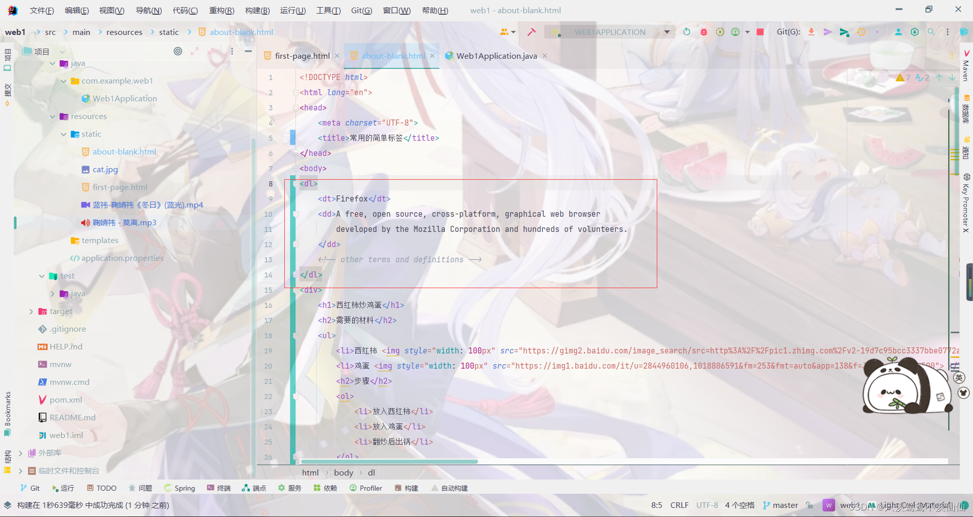Switch to first-page.html editor tab
Image resolution: width=973 pixels, height=517 pixels.
coord(302,56)
